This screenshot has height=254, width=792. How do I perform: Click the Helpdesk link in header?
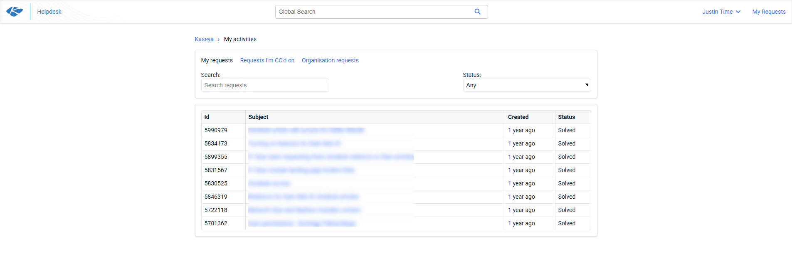(49, 12)
